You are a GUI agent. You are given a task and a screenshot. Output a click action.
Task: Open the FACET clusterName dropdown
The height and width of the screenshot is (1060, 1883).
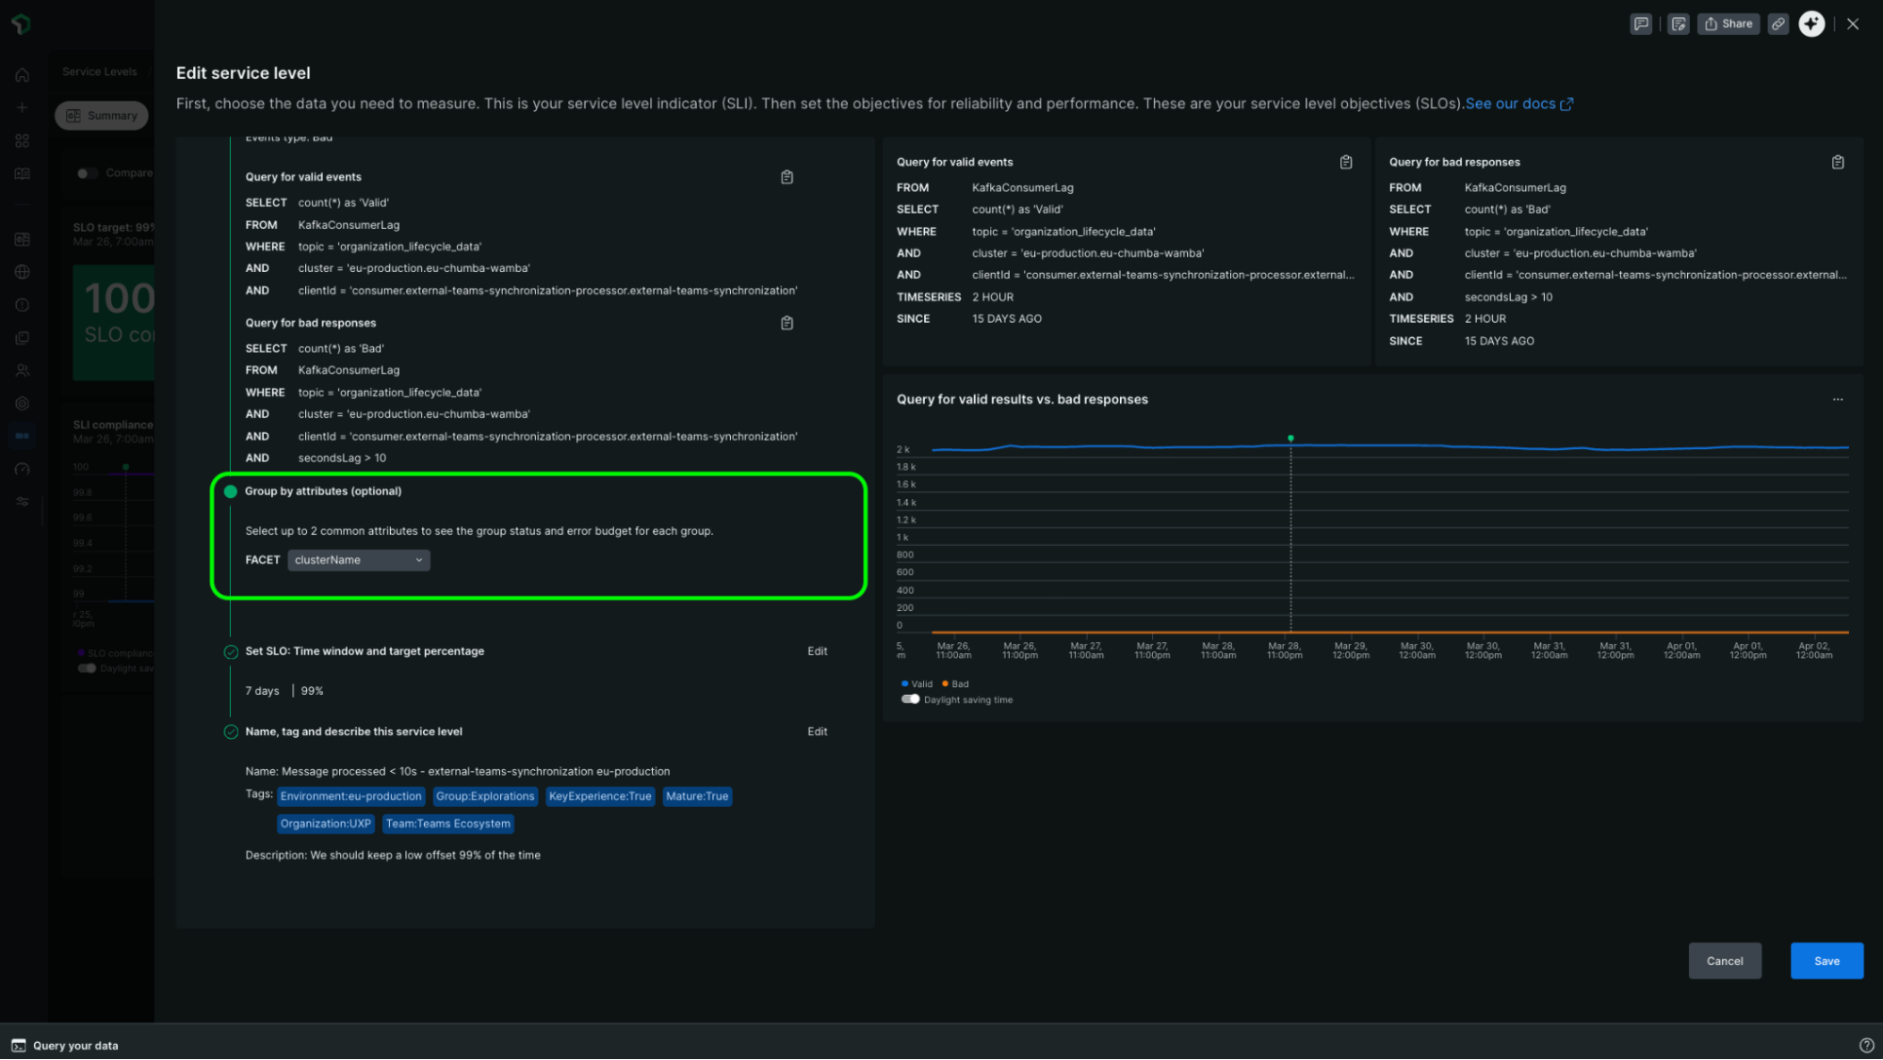(359, 560)
